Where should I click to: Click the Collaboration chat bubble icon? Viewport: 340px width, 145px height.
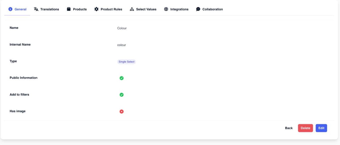(x=198, y=9)
